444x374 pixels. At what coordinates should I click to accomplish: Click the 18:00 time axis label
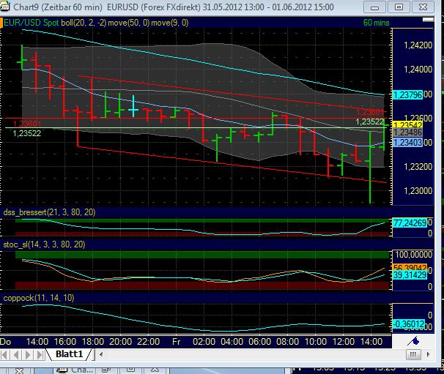pos(93,342)
